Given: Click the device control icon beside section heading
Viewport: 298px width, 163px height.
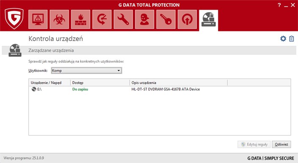Looking at the screenshot, I should (x=15, y=50).
